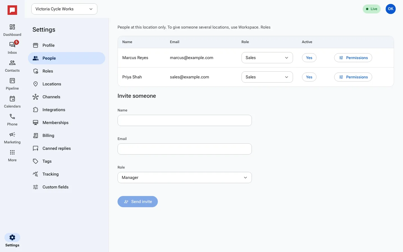Open the Dashboard icon in the sidebar
This screenshot has width=403, height=252.
(x=12, y=27)
